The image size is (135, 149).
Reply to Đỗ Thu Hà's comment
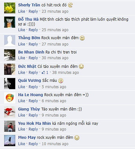tap(33, 30)
